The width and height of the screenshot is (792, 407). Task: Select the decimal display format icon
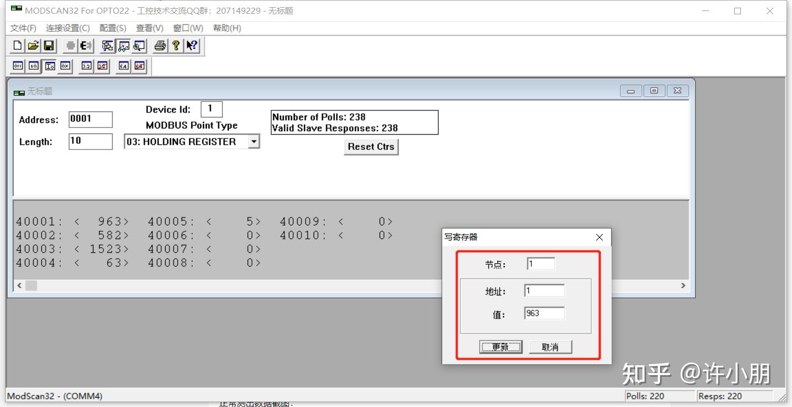coord(35,65)
